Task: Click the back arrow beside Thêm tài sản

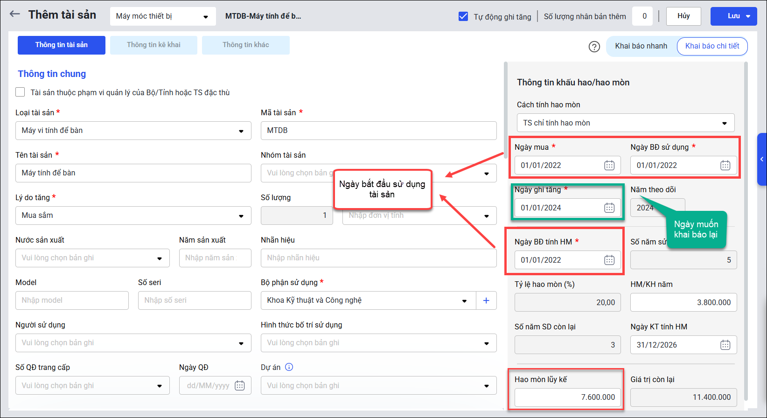Action: click(15, 14)
